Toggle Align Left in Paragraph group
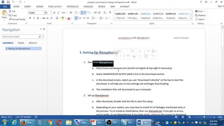 click(76, 18)
